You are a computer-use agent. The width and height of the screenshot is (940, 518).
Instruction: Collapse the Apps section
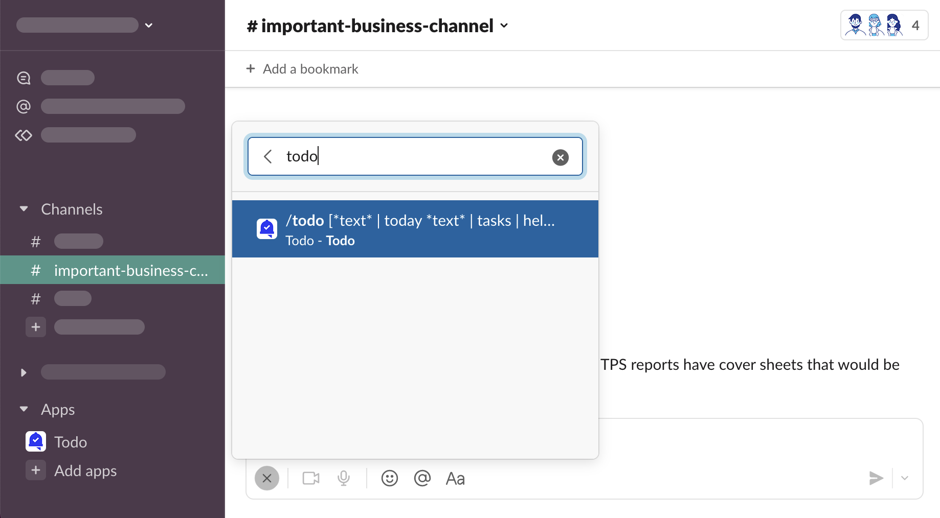[x=24, y=409]
